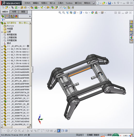
Task: Open the filter dropdown above the feature tree
Action: tap(4, 20)
